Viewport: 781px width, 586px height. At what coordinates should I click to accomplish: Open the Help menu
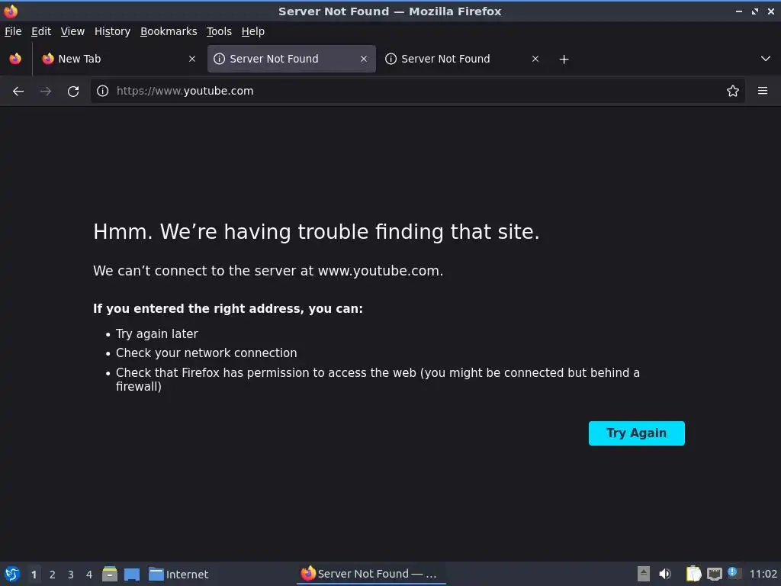[x=253, y=31]
